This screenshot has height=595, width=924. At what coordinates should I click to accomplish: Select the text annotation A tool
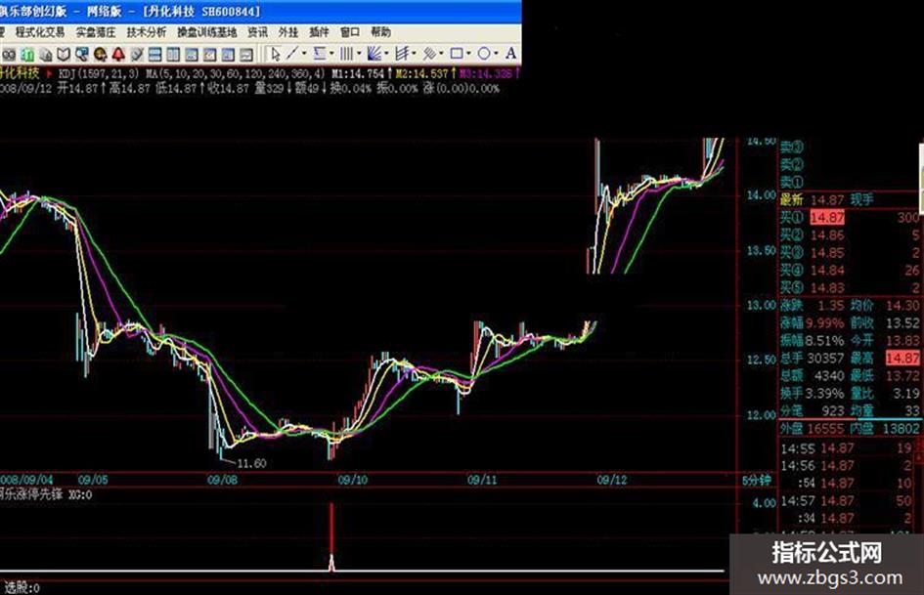511,54
